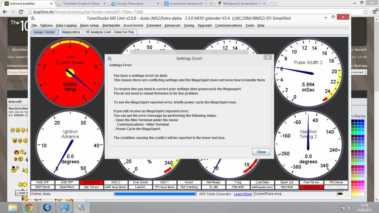The image size is (379, 213).
Task: Switch to the Diagnostics tab
Action: click(71, 32)
